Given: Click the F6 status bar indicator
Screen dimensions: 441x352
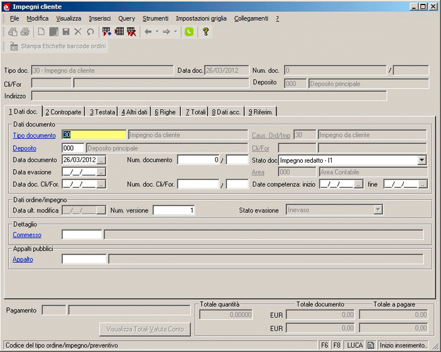Looking at the screenshot, I should pos(325,345).
